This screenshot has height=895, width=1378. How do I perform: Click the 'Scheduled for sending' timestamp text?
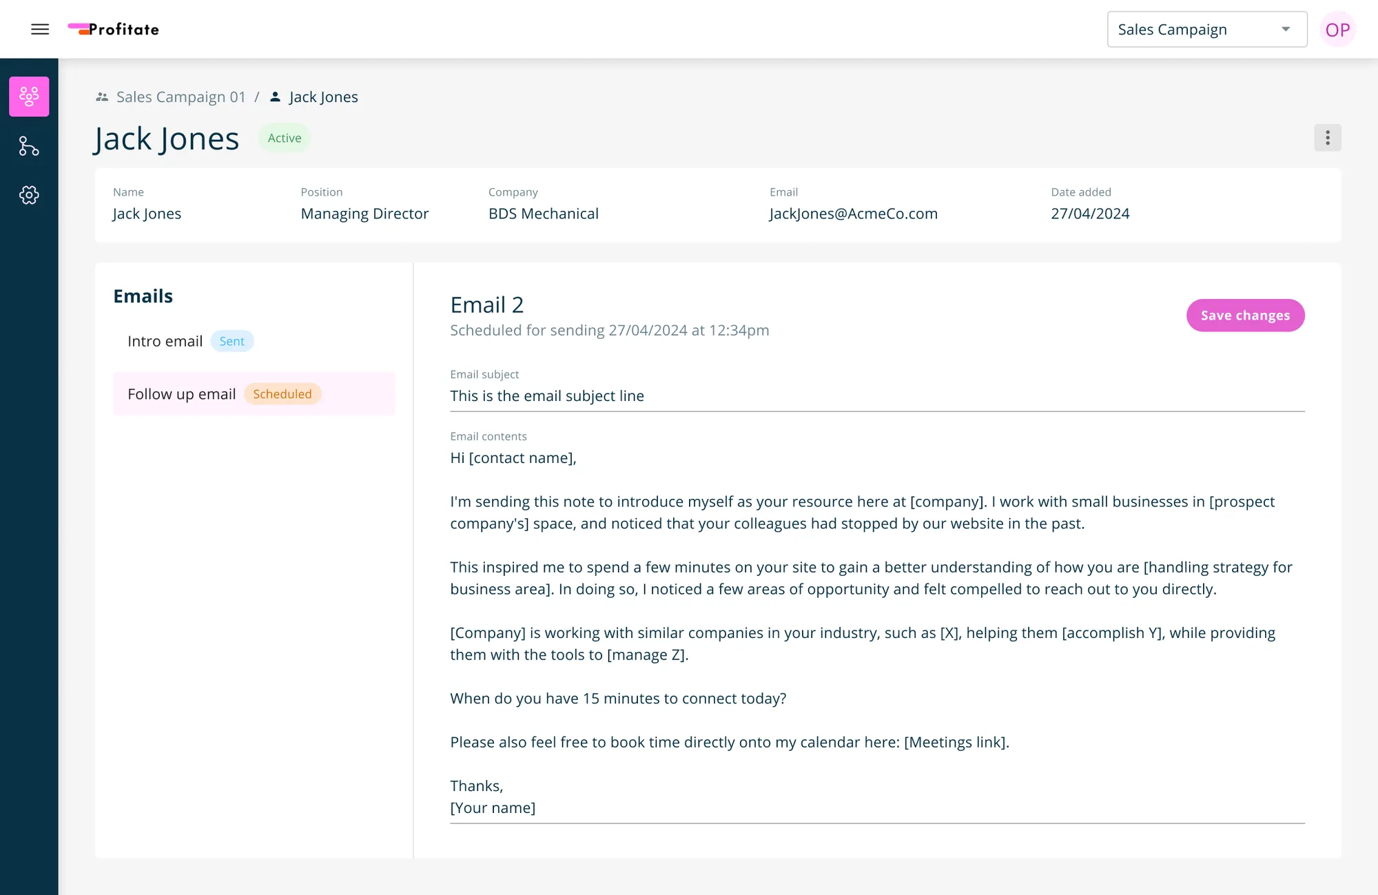coord(609,331)
